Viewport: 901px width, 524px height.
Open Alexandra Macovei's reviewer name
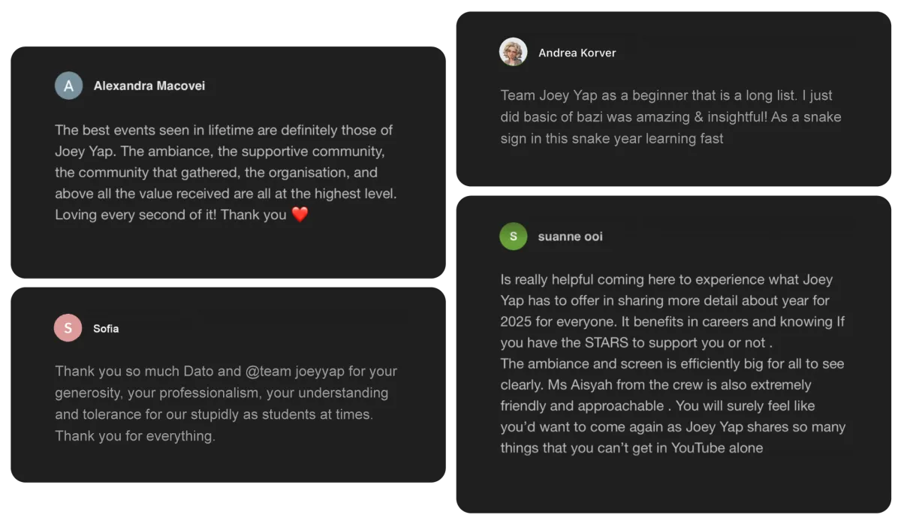pyautogui.click(x=149, y=86)
